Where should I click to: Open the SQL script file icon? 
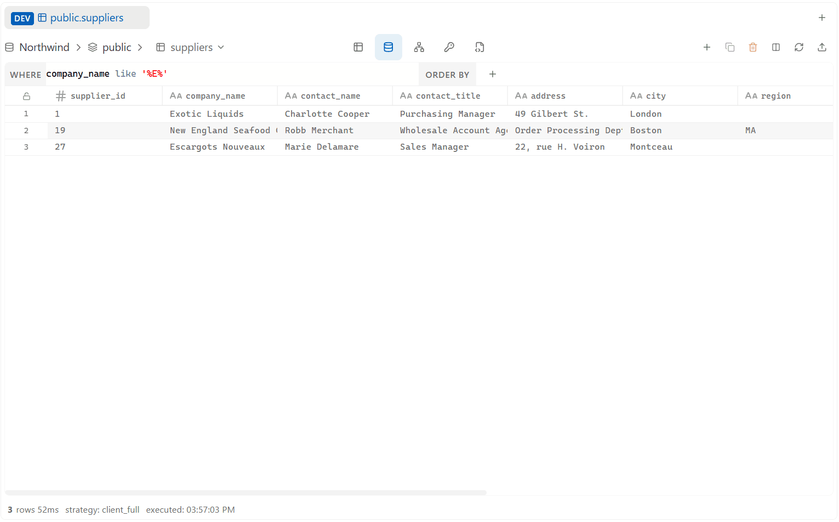point(480,47)
